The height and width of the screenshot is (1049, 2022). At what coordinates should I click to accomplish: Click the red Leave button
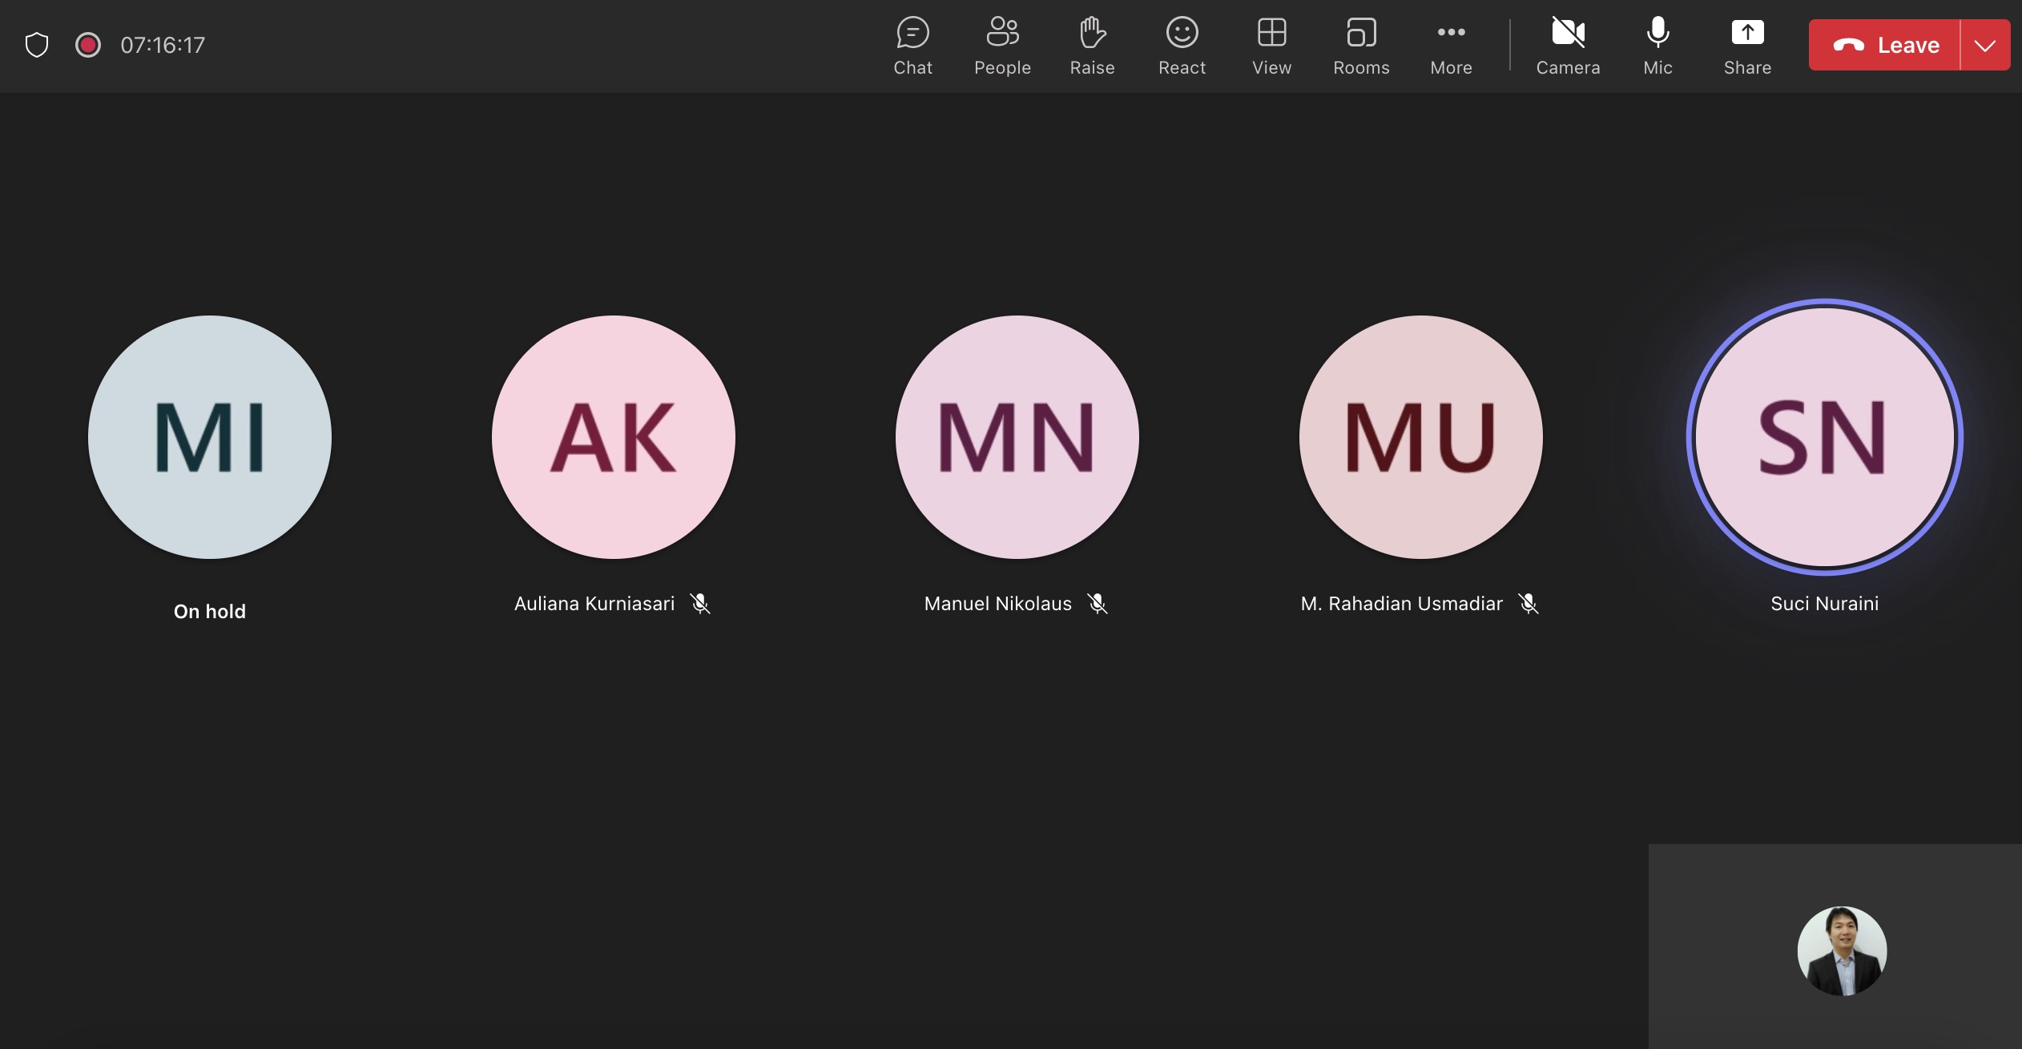coord(1884,46)
